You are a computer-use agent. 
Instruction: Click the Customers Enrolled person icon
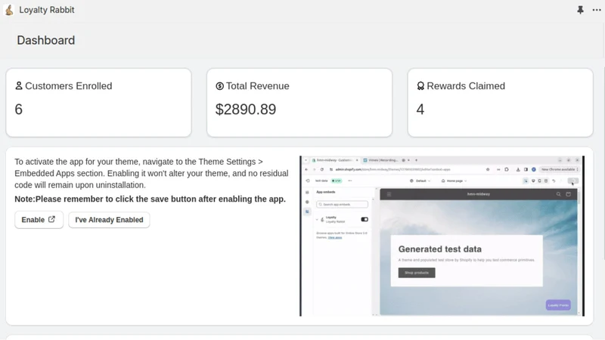coord(18,85)
